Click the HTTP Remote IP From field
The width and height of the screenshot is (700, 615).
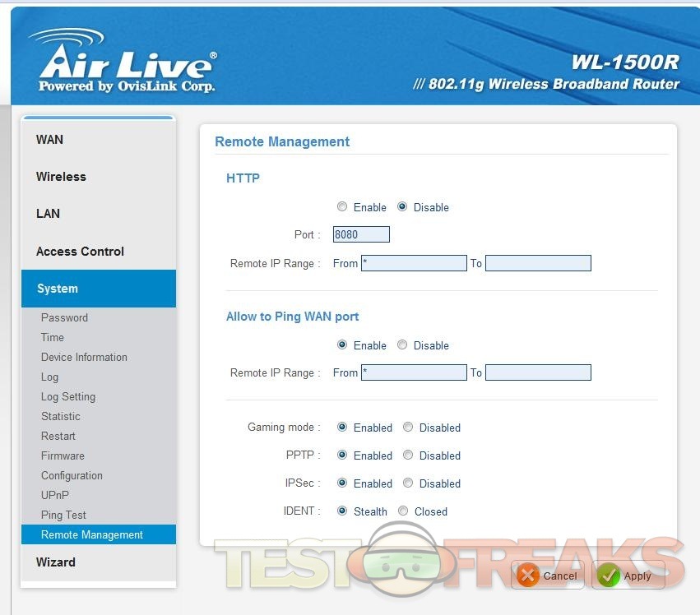tap(414, 263)
